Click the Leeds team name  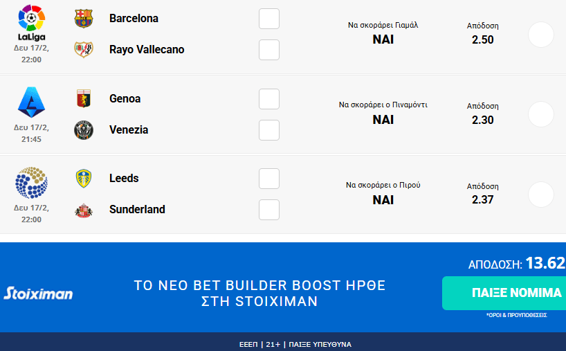tap(124, 179)
